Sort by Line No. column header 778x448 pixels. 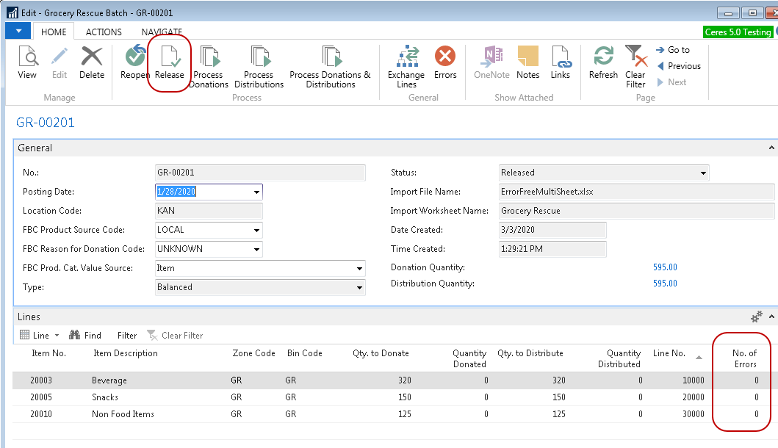[669, 354]
